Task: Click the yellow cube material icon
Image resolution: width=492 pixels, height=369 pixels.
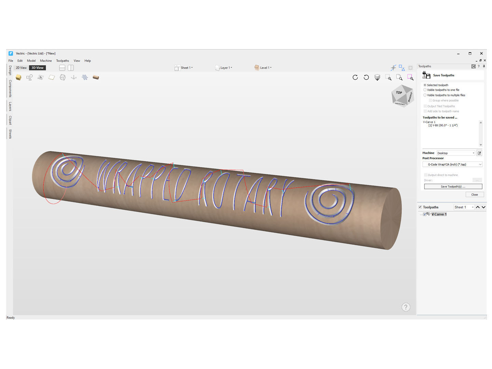Action: (18, 78)
